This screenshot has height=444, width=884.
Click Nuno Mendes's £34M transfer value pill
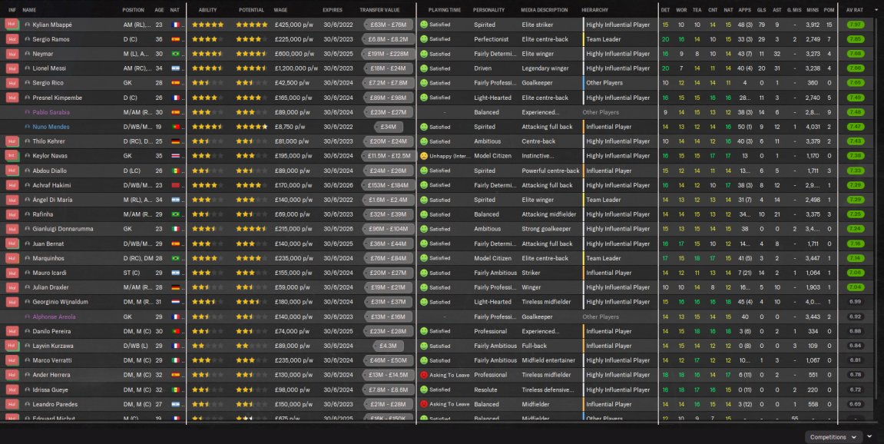(x=388, y=127)
